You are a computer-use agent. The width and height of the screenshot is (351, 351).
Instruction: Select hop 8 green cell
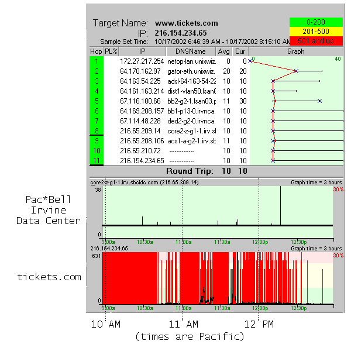coord(97,130)
